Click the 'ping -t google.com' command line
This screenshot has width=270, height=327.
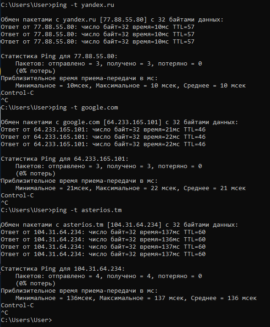coord(59,108)
